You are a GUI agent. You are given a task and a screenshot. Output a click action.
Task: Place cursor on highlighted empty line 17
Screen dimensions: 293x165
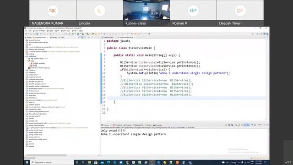click(186, 98)
